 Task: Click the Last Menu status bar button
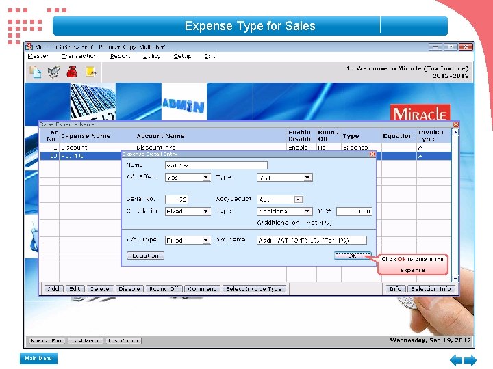point(85,340)
